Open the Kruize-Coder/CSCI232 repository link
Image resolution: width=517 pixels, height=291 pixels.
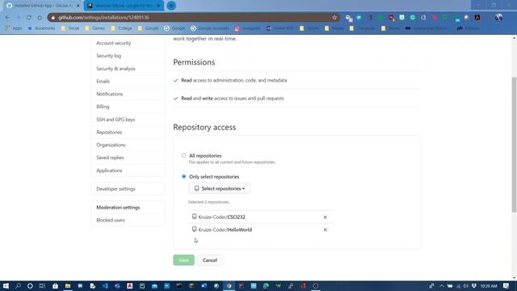coord(221,217)
